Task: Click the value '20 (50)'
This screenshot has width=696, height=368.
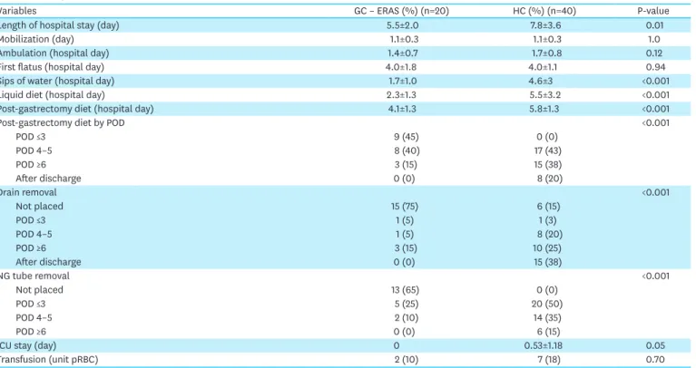Action: (547, 304)
